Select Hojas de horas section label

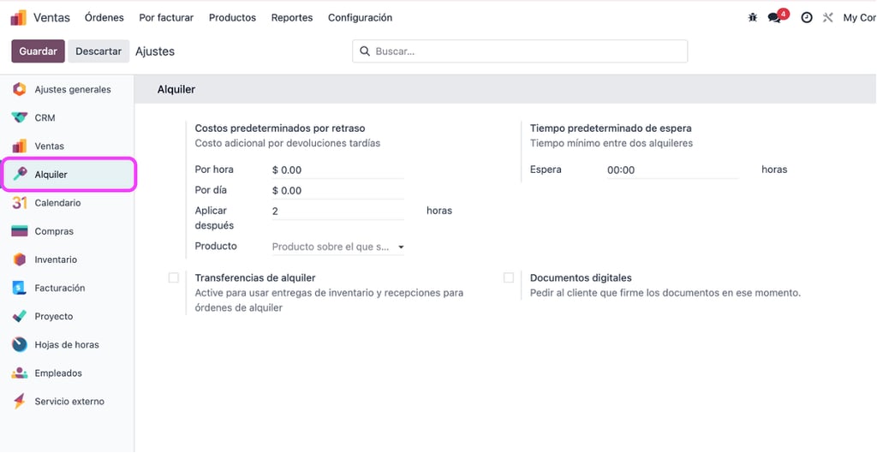67,345
